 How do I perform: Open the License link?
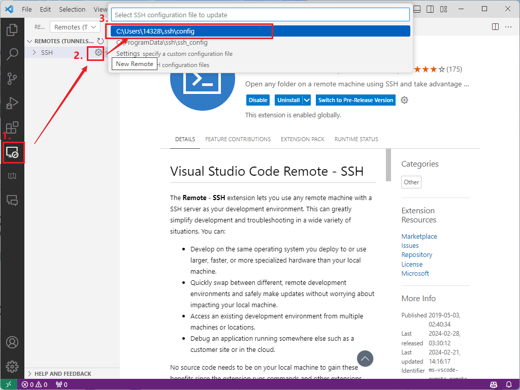[x=412, y=264]
